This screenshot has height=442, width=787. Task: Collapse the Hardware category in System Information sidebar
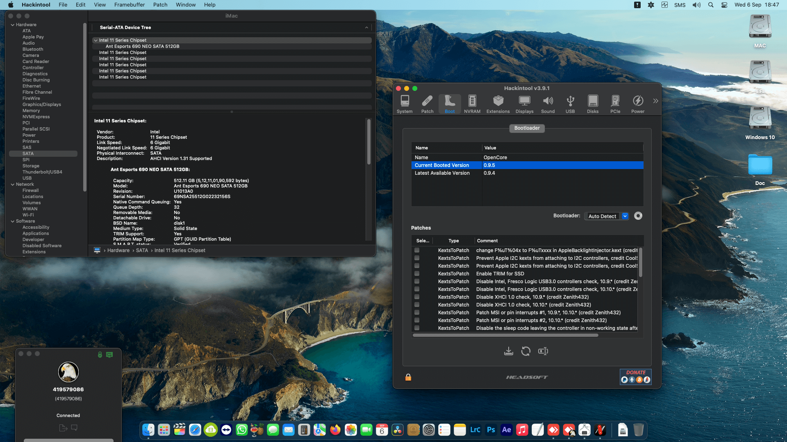(13, 24)
